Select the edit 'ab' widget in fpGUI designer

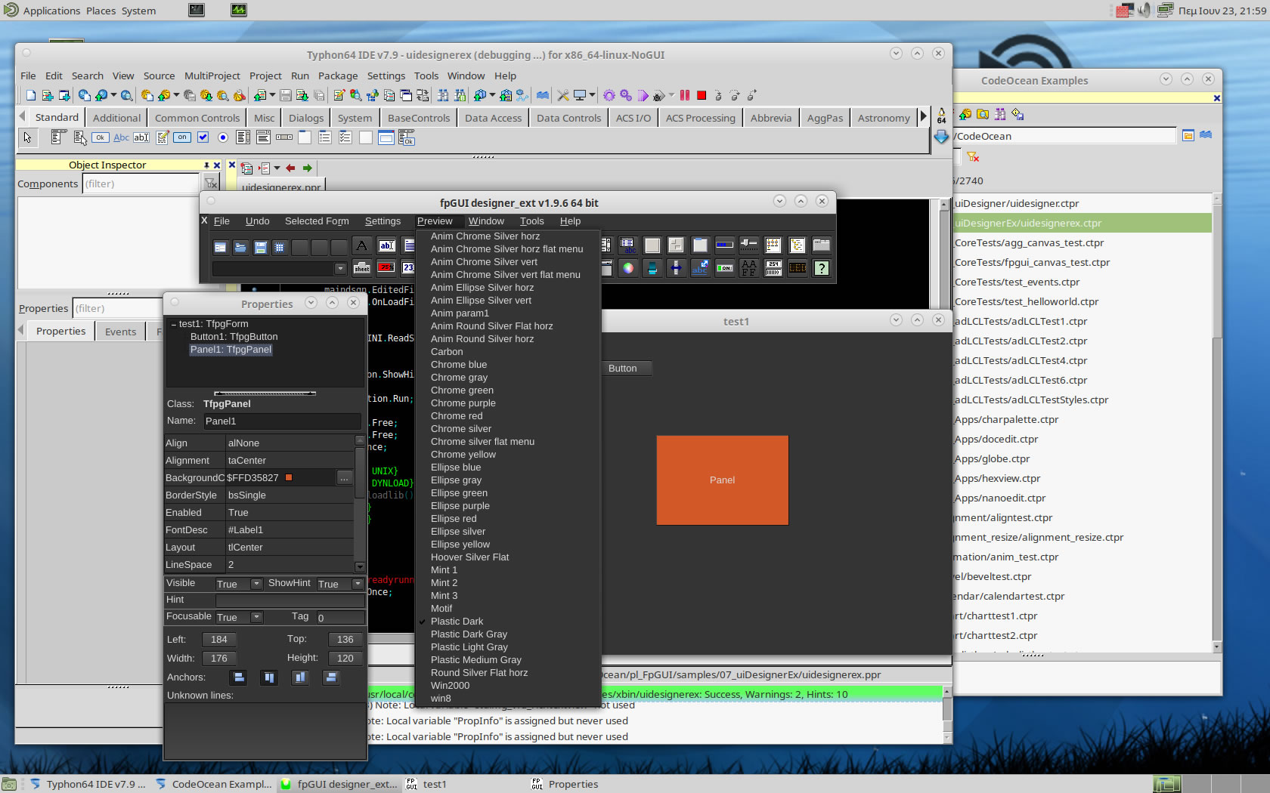click(x=386, y=245)
